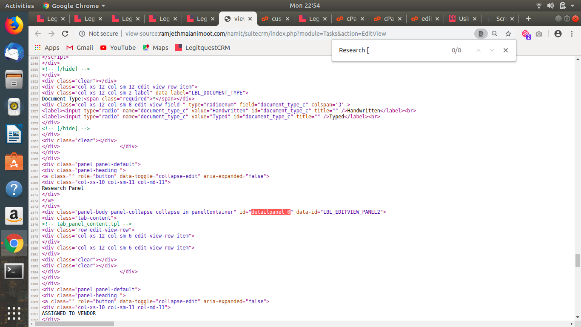Open the Maps bookmark
The image size is (581, 327).
click(156, 48)
